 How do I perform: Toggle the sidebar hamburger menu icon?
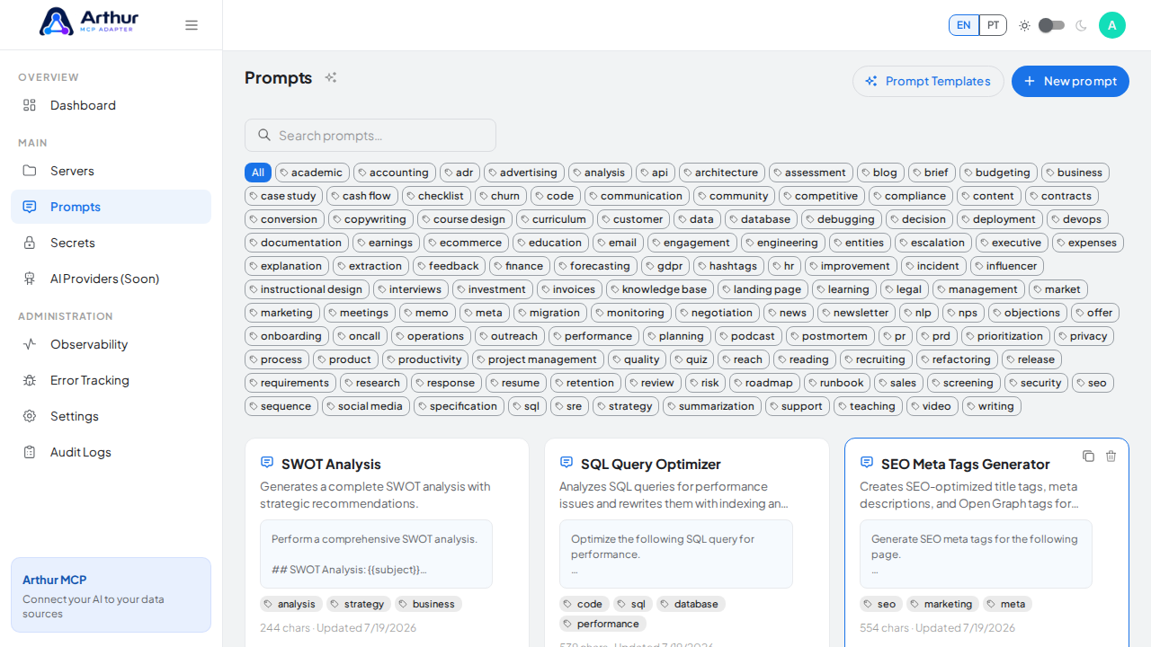coord(192,25)
